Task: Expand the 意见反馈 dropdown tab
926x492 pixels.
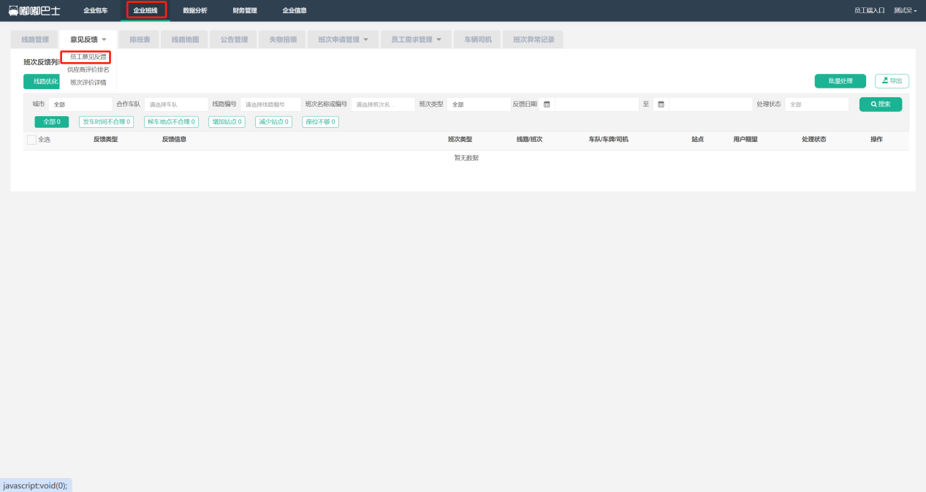Action: pyautogui.click(x=88, y=39)
